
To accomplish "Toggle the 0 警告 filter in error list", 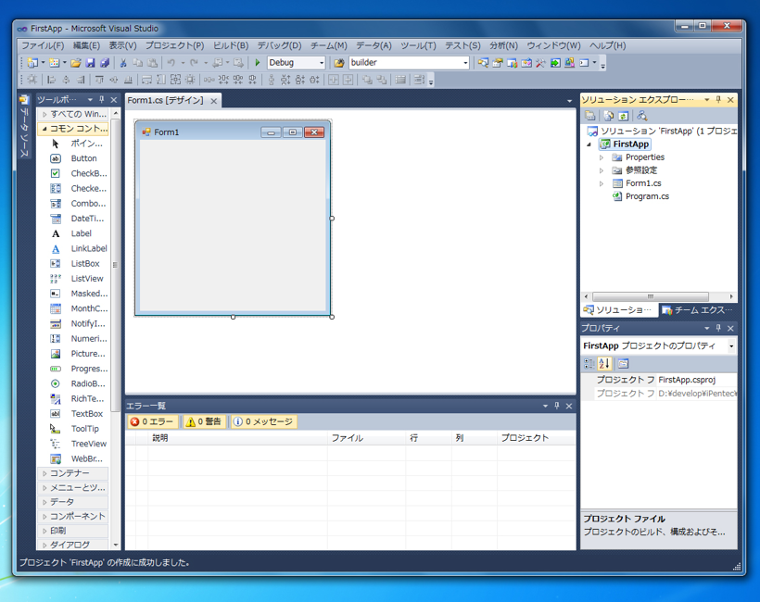I will tap(203, 420).
